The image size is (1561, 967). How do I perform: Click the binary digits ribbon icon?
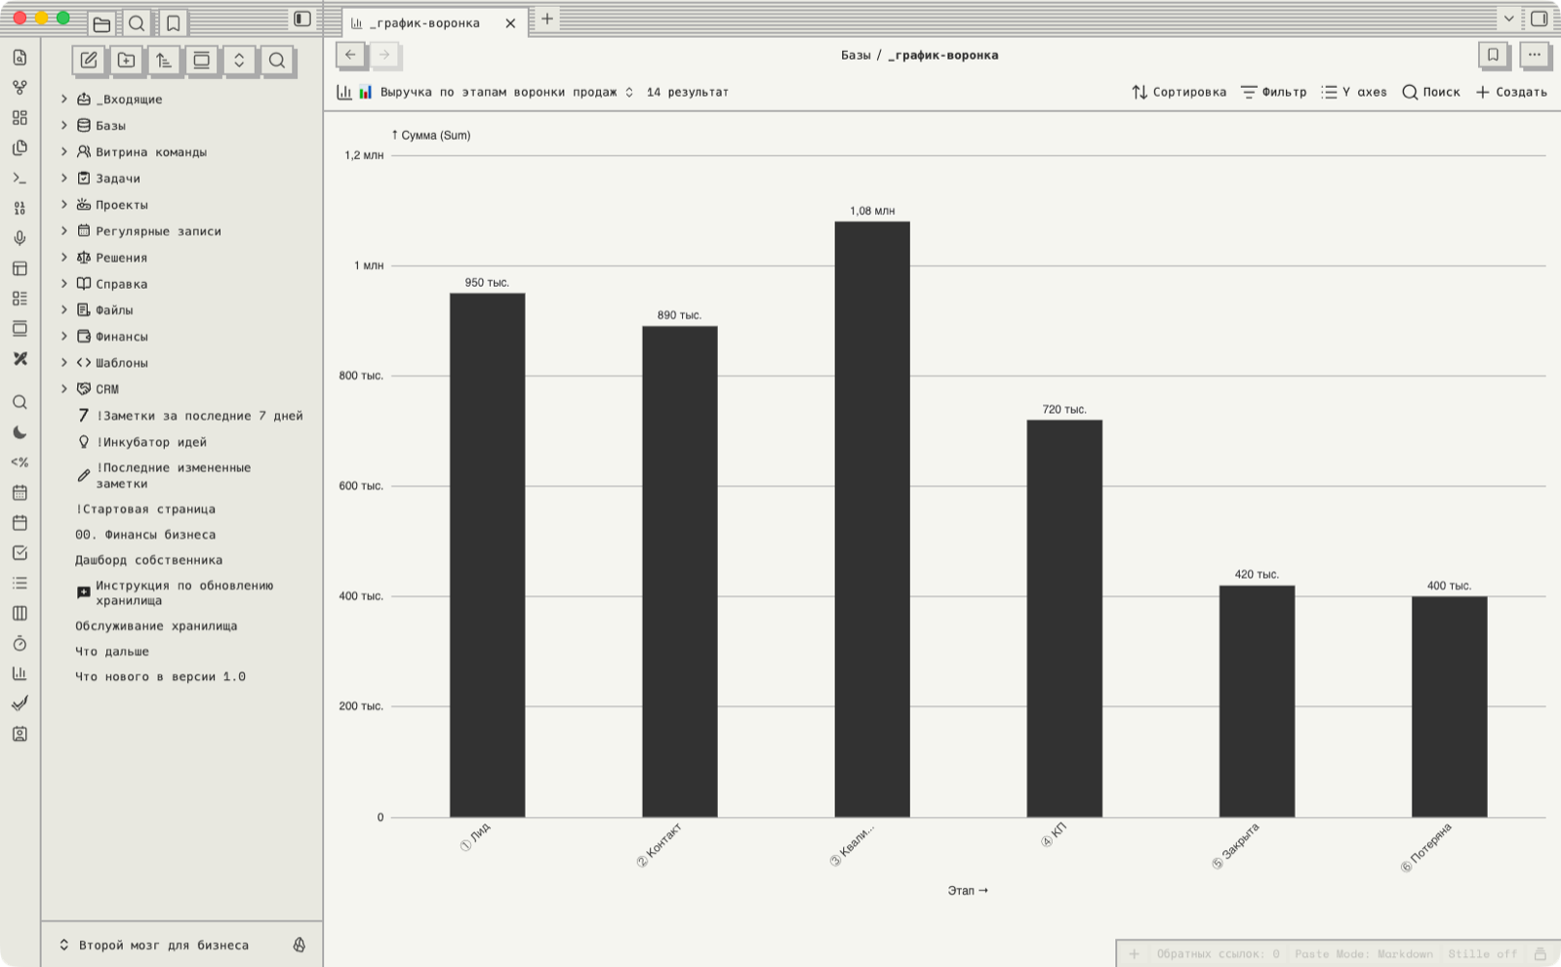click(x=20, y=209)
